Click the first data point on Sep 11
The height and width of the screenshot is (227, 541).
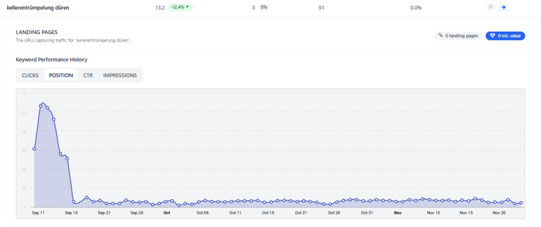[34, 149]
